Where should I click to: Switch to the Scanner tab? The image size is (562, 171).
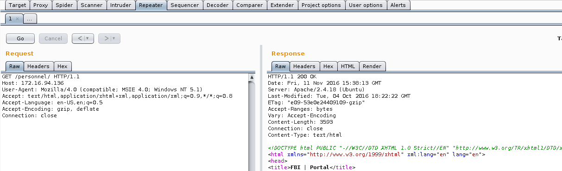91,6
